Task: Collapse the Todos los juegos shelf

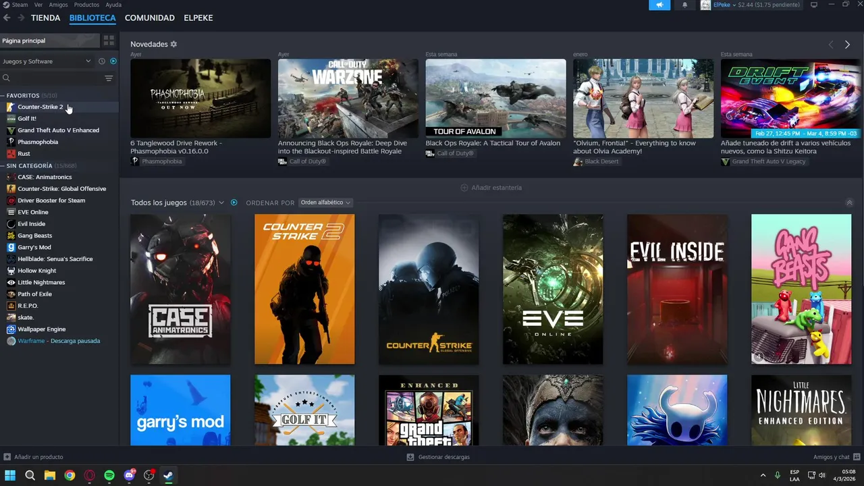Action: pyautogui.click(x=849, y=202)
